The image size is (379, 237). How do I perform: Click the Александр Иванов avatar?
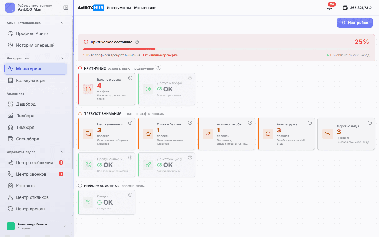pos(11,226)
